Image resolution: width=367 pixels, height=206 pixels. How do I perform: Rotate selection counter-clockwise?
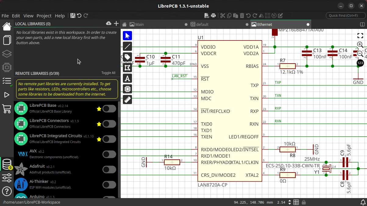pyautogui.click(x=248, y=16)
